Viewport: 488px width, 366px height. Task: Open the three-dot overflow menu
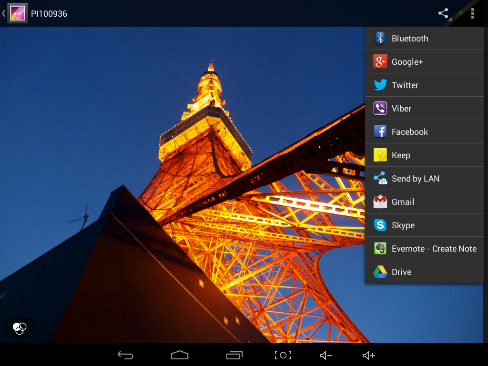point(472,13)
